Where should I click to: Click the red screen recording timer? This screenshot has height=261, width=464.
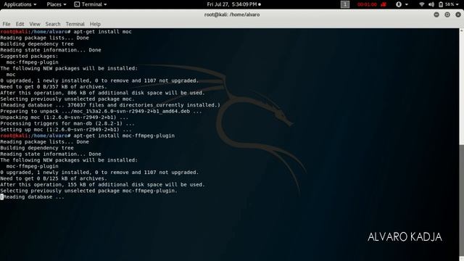pyautogui.click(x=367, y=4)
